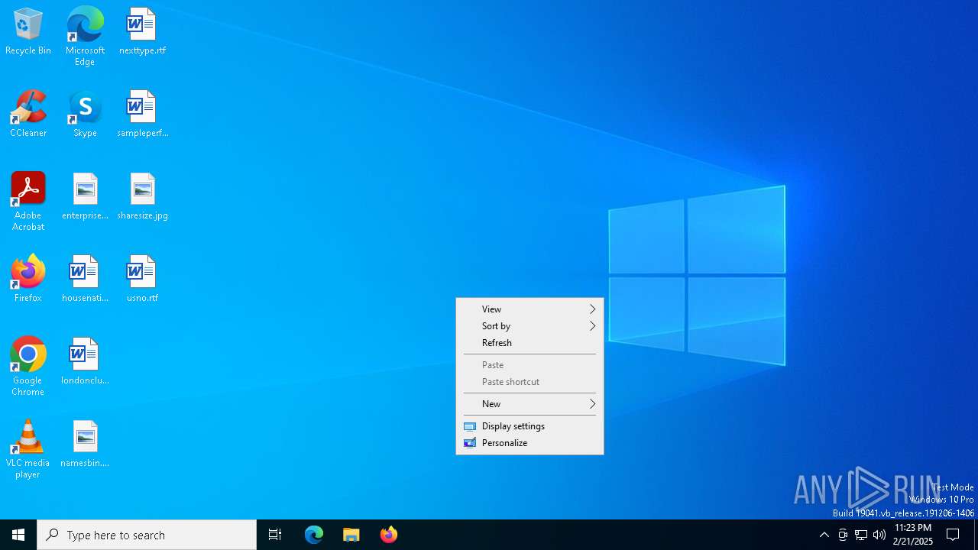Open Display settings from context menu

529,426
